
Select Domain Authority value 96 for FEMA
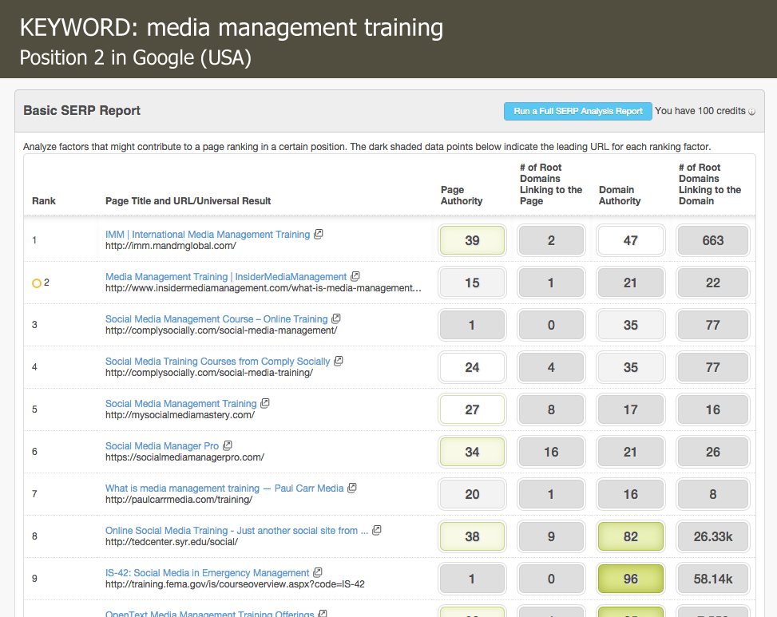(x=630, y=579)
